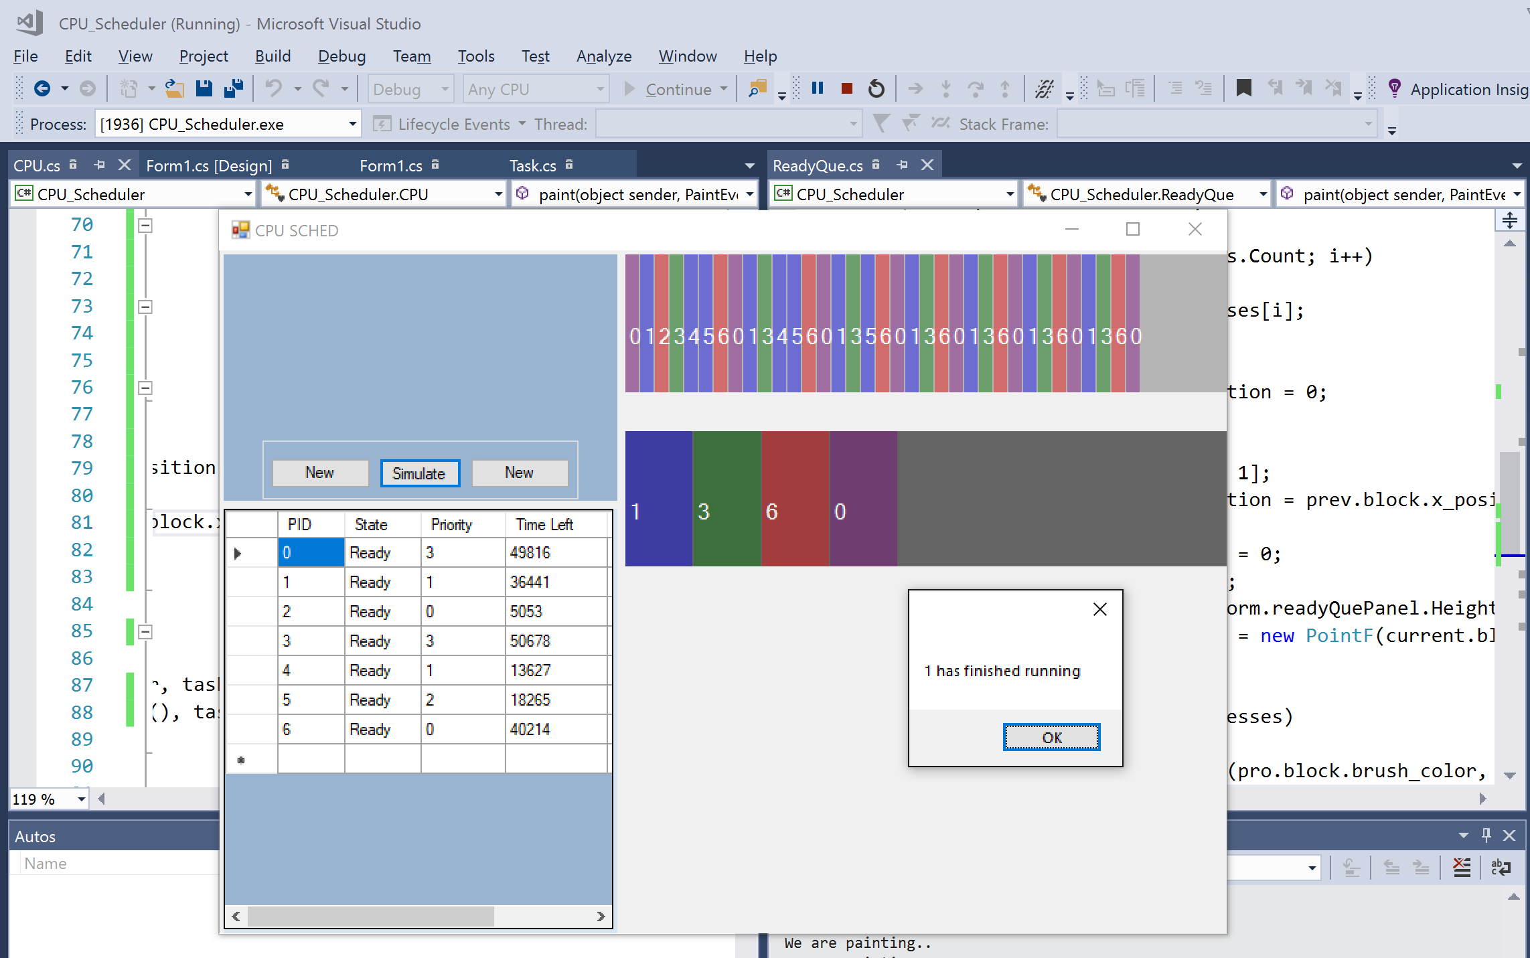Click the Navigate Backward arrow icon
Screen dimensions: 1530x958
pyautogui.click(x=42, y=88)
